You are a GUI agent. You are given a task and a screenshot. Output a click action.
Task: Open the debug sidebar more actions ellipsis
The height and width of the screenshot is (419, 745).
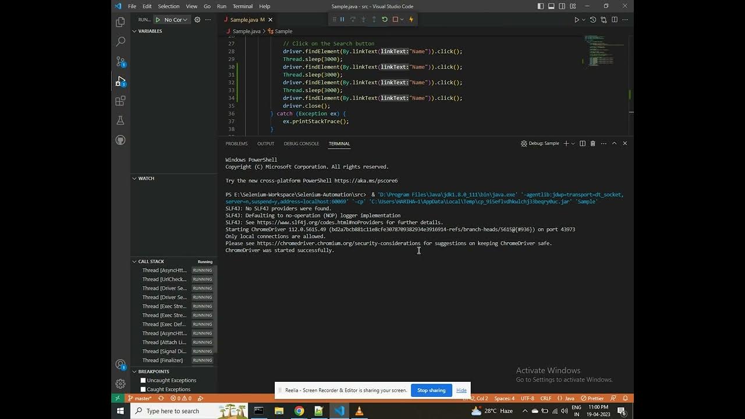point(208,20)
